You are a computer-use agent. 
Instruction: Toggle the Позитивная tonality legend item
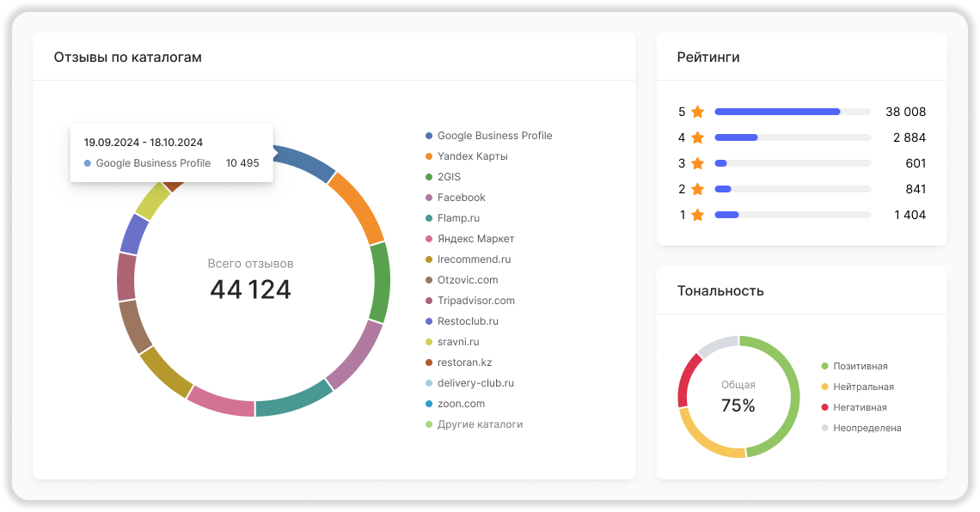click(854, 366)
